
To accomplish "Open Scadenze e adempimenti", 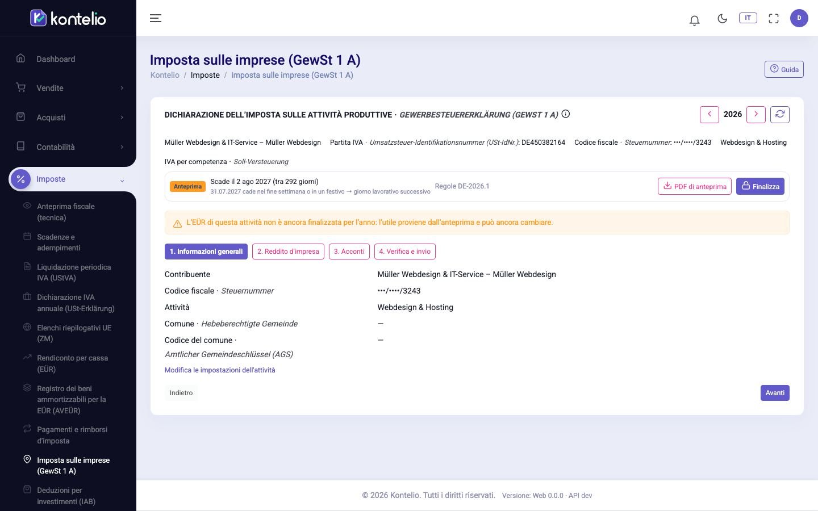I will (x=68, y=242).
